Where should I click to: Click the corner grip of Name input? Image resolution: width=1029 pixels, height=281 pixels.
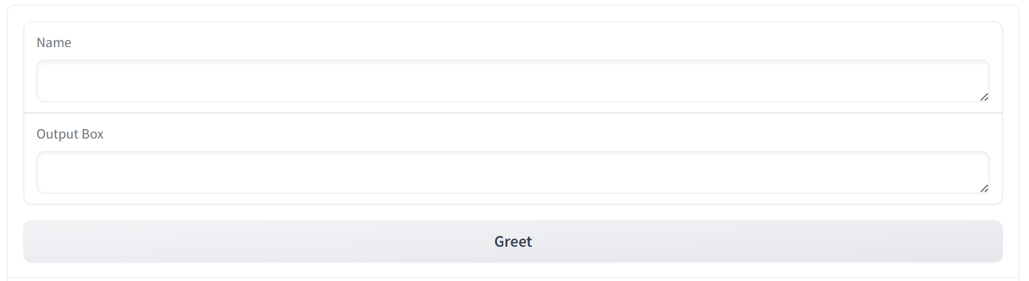[x=984, y=97]
